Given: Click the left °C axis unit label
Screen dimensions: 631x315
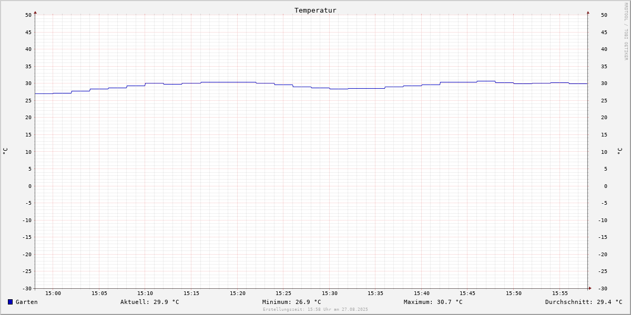Looking at the screenshot, I should [5, 151].
